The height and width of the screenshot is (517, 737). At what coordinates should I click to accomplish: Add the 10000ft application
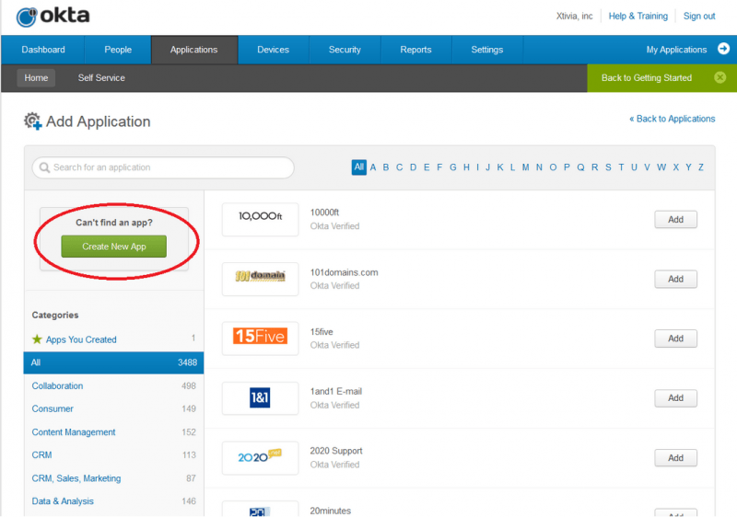click(675, 219)
